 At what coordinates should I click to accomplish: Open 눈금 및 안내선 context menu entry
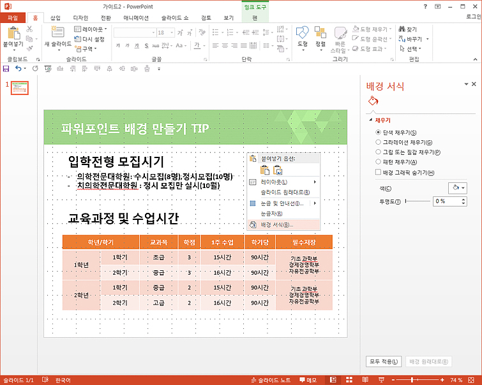[283, 203]
